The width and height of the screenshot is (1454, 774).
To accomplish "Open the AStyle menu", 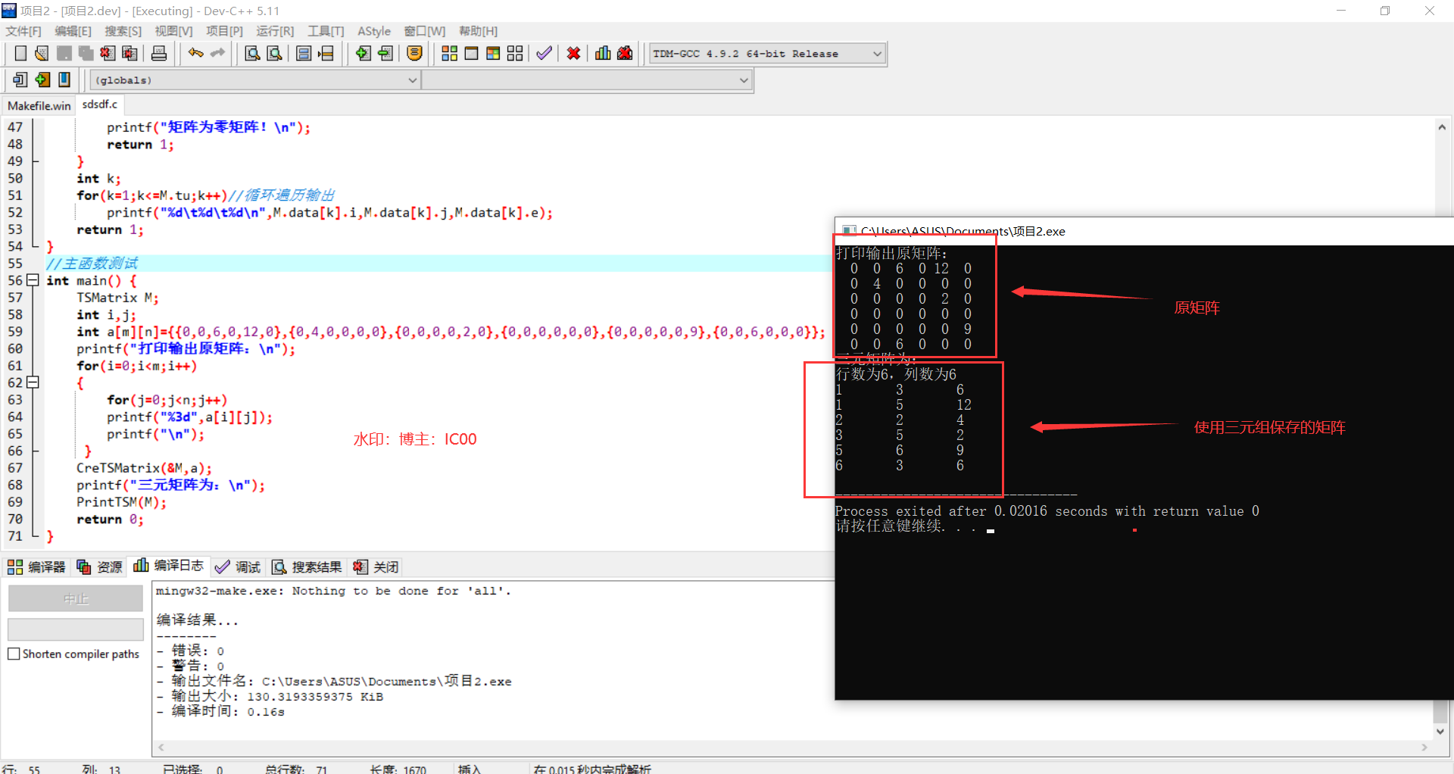I will tap(374, 31).
